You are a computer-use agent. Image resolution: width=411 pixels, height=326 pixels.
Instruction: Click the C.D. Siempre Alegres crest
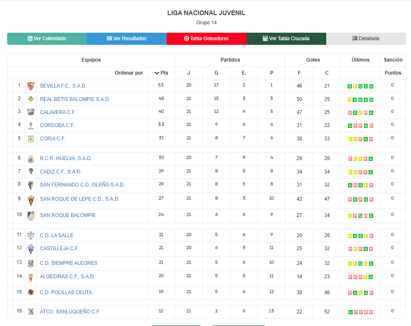31,263
